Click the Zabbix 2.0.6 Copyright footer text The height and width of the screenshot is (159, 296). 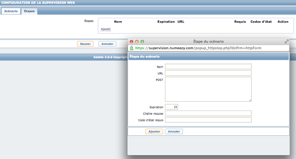coord(110,57)
